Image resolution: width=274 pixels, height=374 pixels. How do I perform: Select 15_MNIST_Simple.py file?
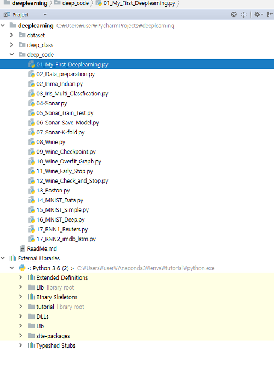click(x=62, y=210)
